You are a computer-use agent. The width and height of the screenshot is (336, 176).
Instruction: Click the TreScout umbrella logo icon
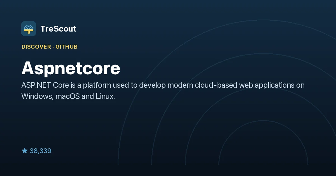pos(29,28)
